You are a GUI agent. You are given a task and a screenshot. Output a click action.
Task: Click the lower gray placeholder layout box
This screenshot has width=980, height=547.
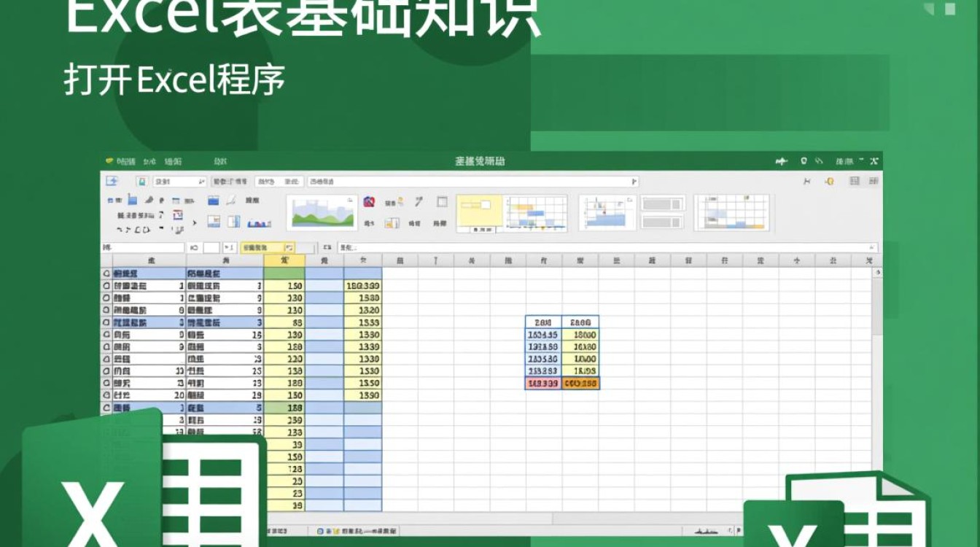coord(663,223)
